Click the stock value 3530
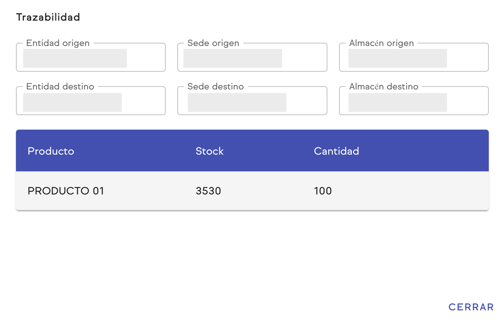 point(208,191)
